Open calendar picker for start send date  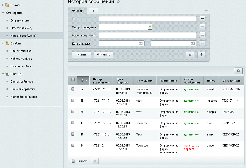[141, 43]
